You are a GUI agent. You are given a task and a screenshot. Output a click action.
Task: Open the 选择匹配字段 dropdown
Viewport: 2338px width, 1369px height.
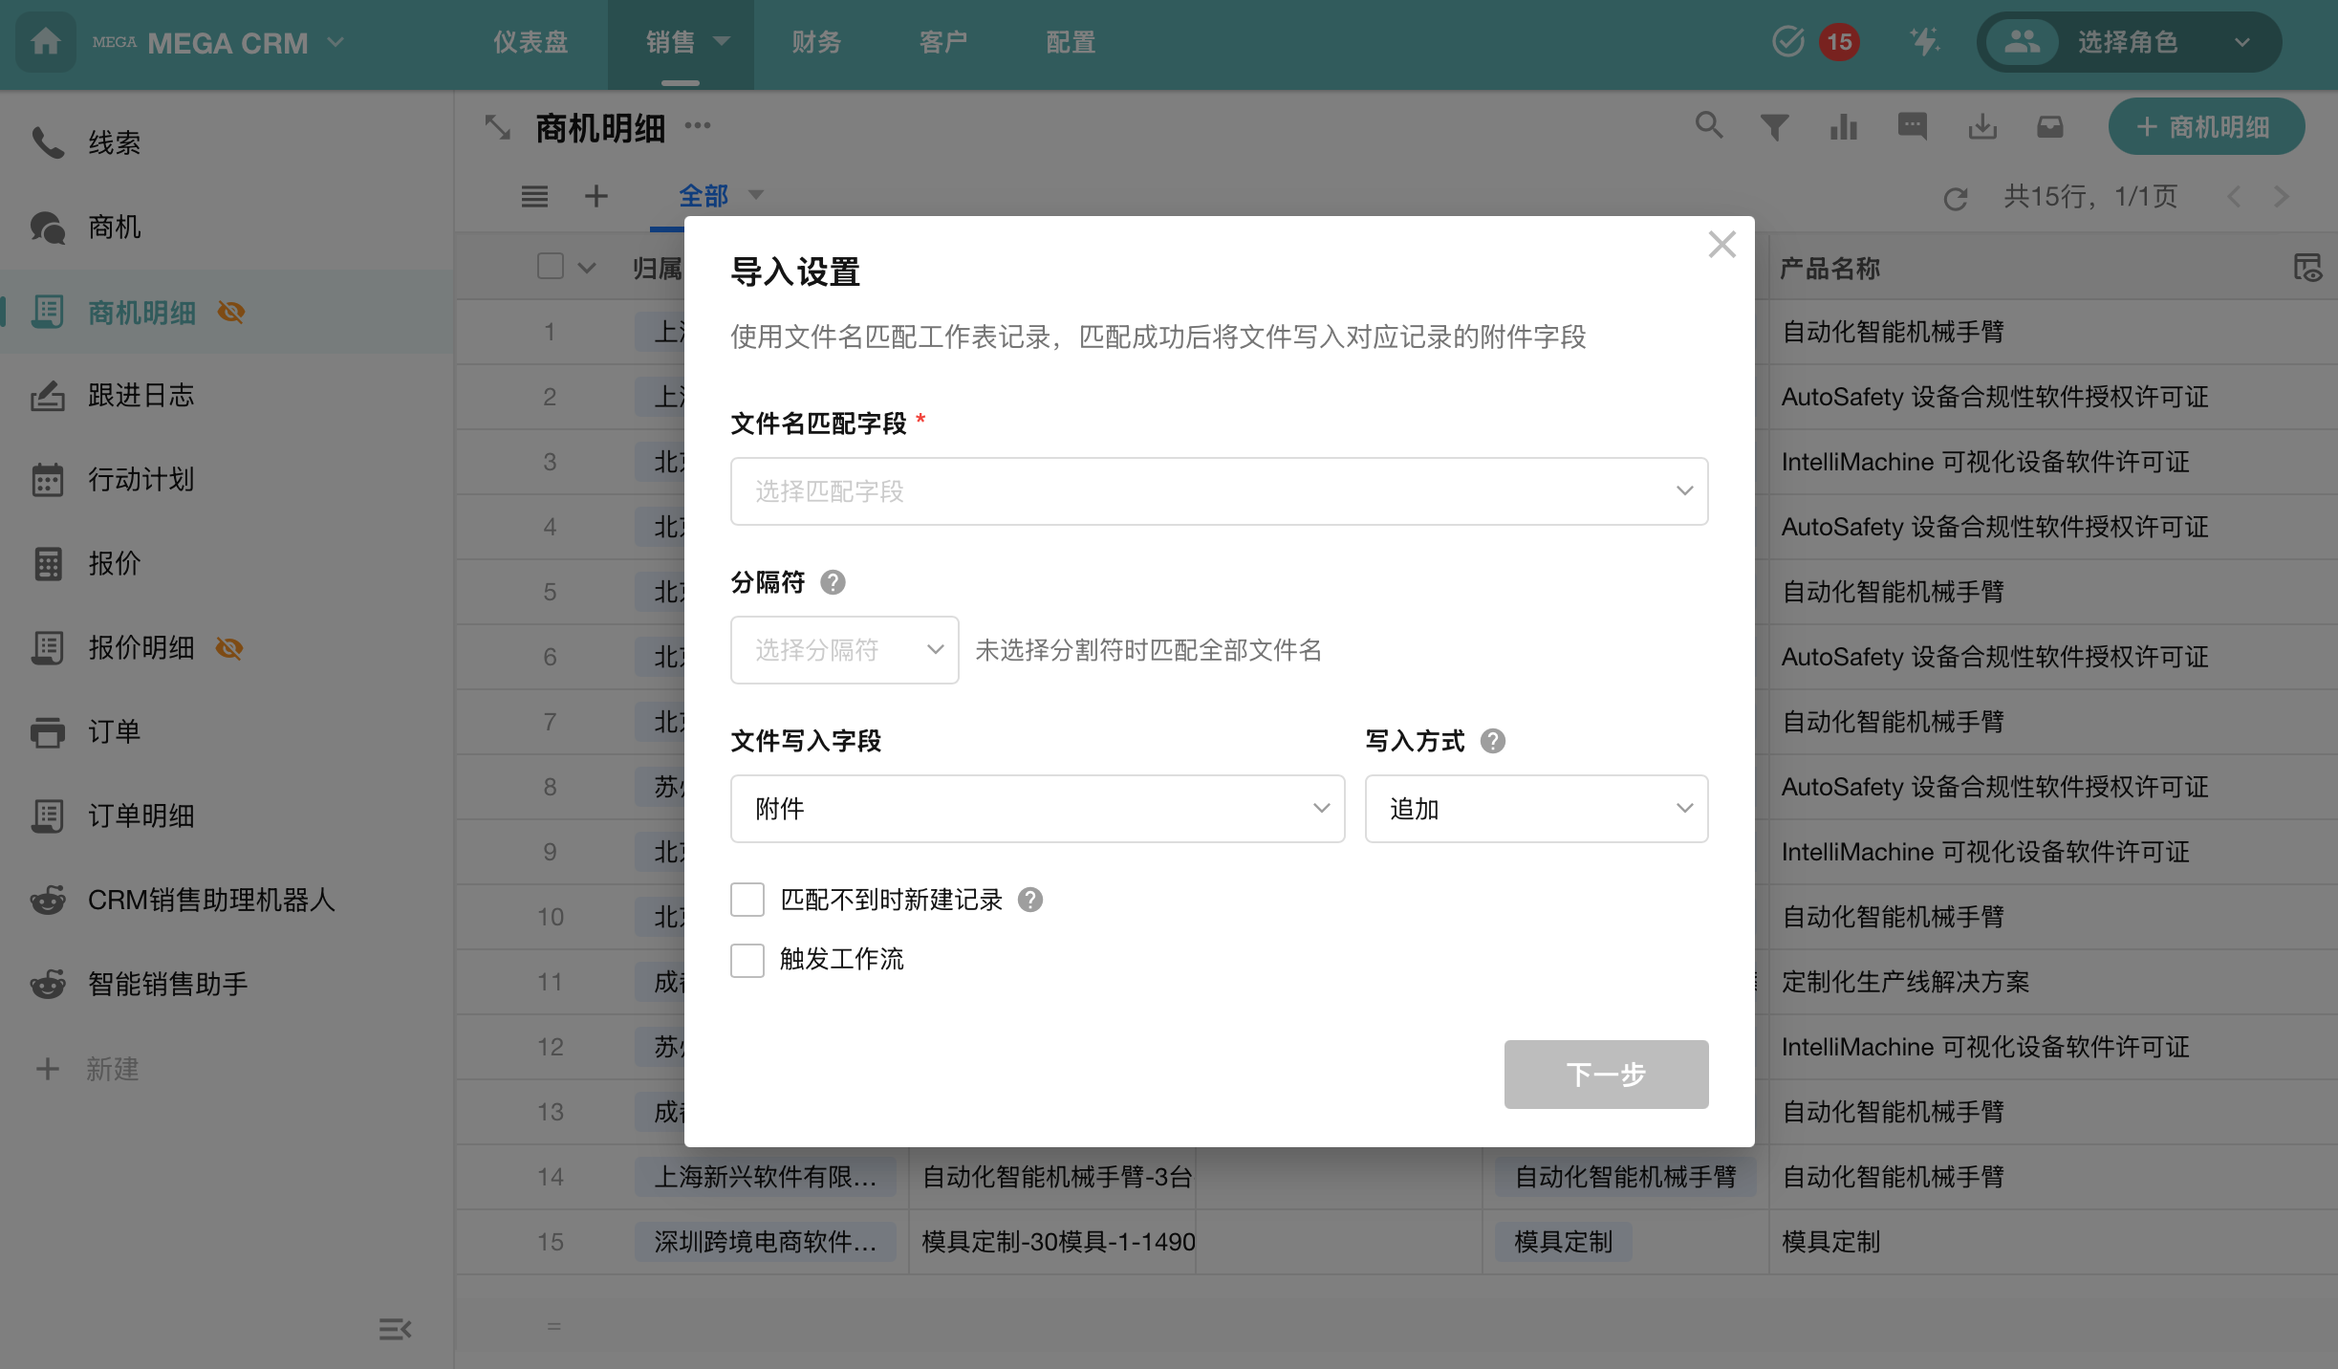[1219, 491]
